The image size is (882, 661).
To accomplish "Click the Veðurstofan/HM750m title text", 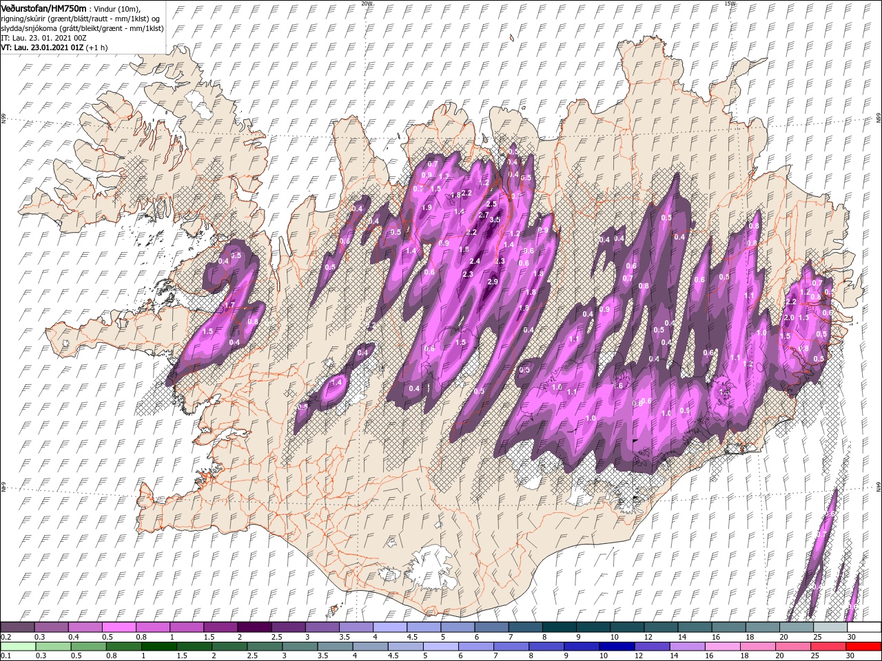I will coord(43,8).
